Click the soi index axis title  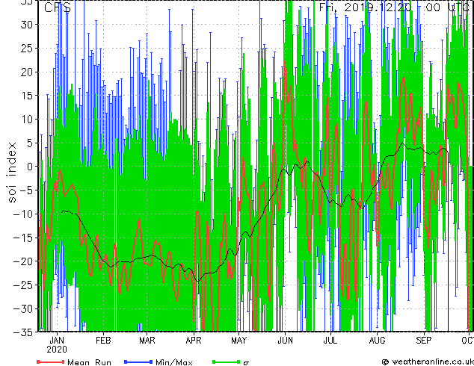coord(11,172)
